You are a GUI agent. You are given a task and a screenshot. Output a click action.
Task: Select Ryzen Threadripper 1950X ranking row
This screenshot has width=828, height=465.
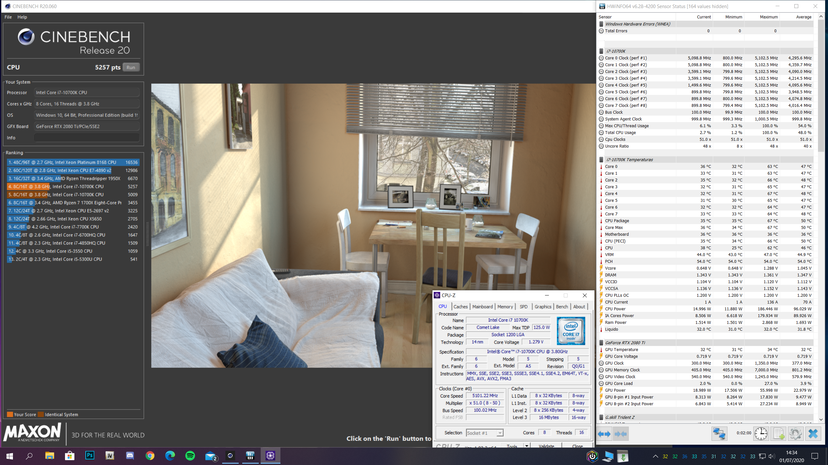(x=73, y=179)
